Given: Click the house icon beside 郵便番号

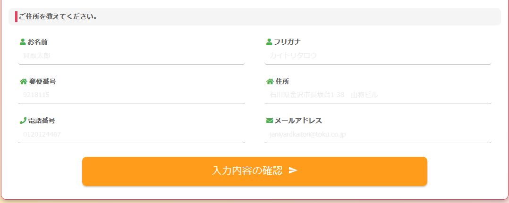Looking at the screenshot, I should 23,81.
